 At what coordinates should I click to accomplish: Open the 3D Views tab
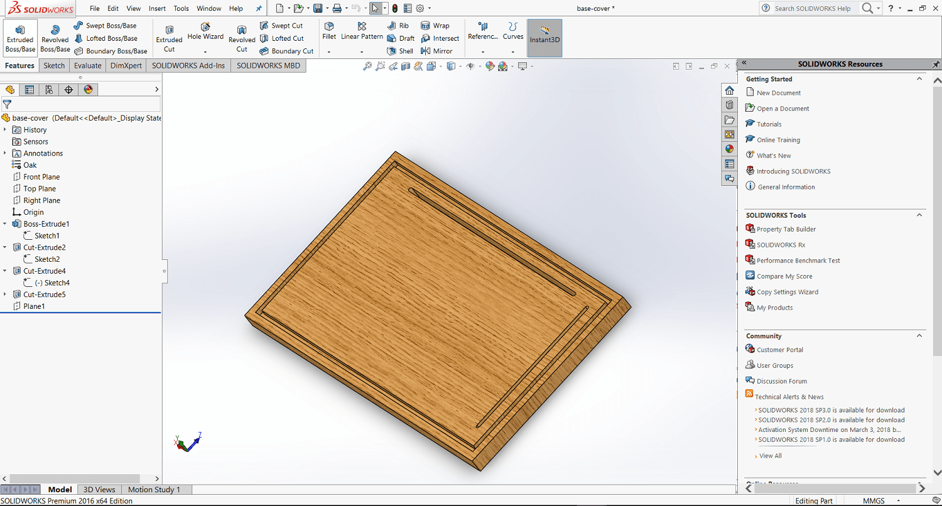(x=99, y=490)
